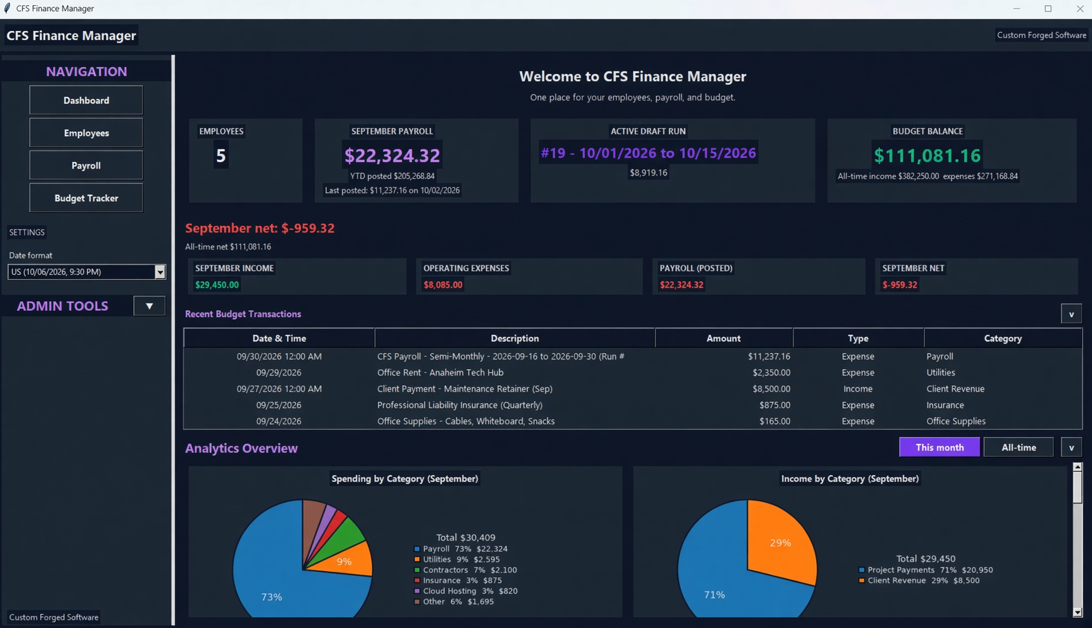Click the Type column header
Screen dimensions: 1092x628
(858, 338)
